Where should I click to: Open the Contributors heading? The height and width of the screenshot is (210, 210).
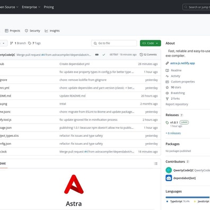175,162
